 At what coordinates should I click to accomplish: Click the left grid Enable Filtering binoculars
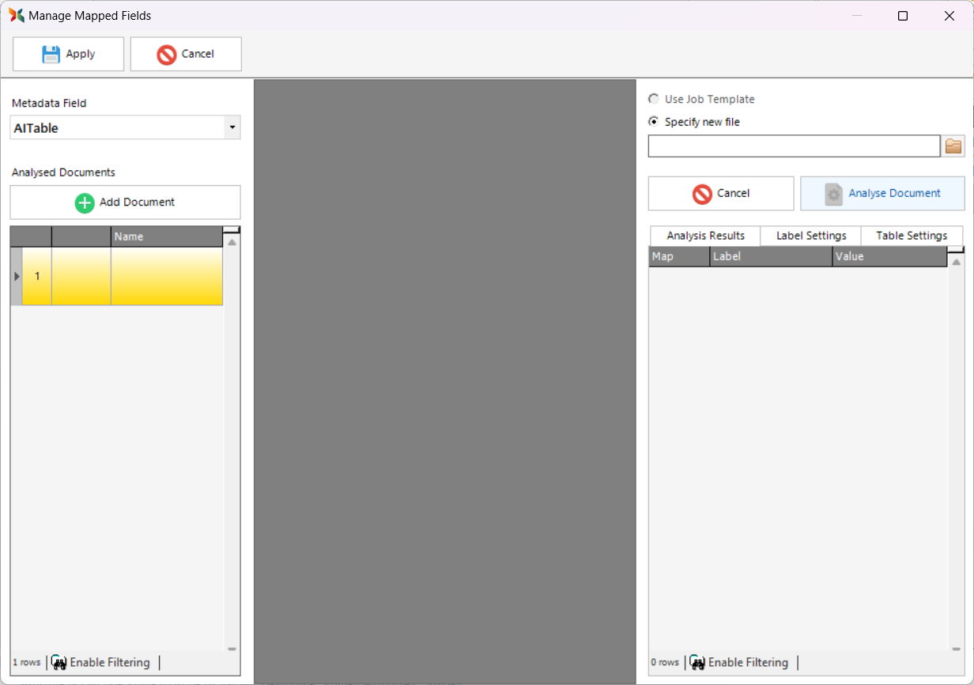pos(59,663)
